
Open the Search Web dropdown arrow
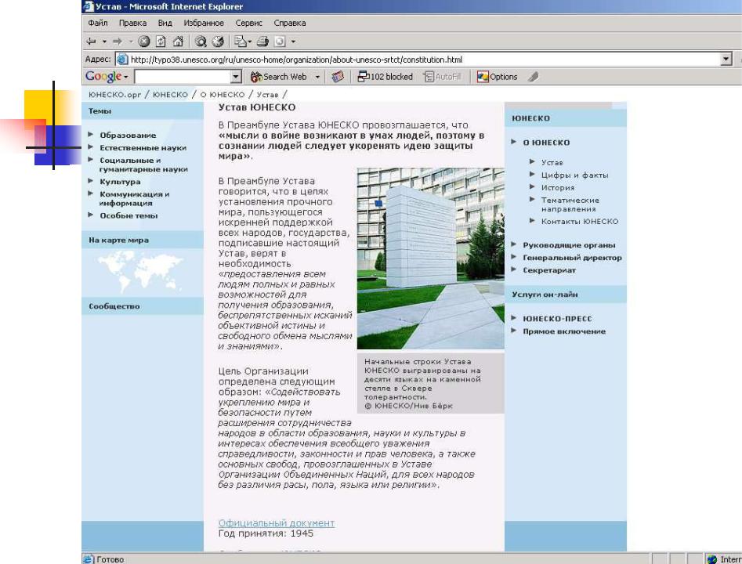(x=317, y=77)
